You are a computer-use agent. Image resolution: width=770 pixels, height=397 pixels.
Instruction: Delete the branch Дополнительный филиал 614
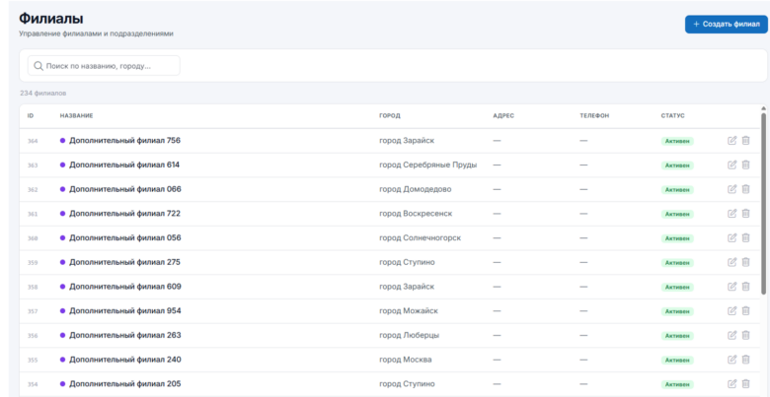coord(745,165)
